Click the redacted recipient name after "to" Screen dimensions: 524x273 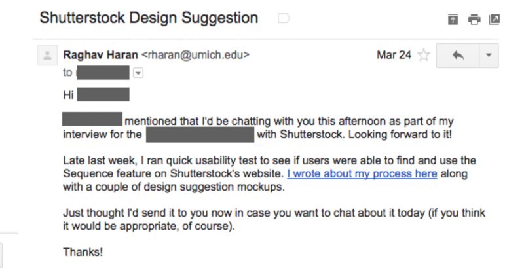103,73
